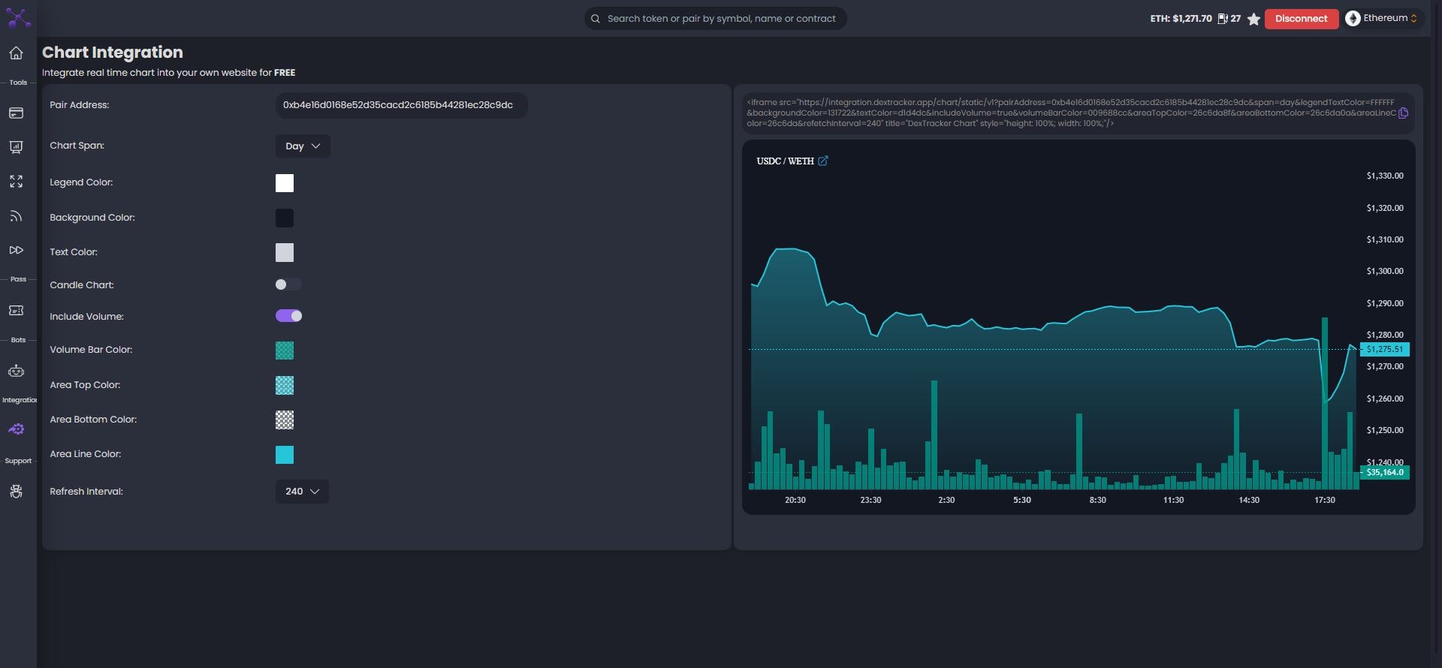
Task: Click the $1,300.00 price axis label
Action: (x=1384, y=271)
